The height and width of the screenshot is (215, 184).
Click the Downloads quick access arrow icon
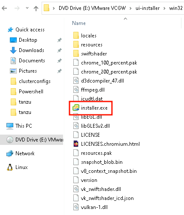13,50
